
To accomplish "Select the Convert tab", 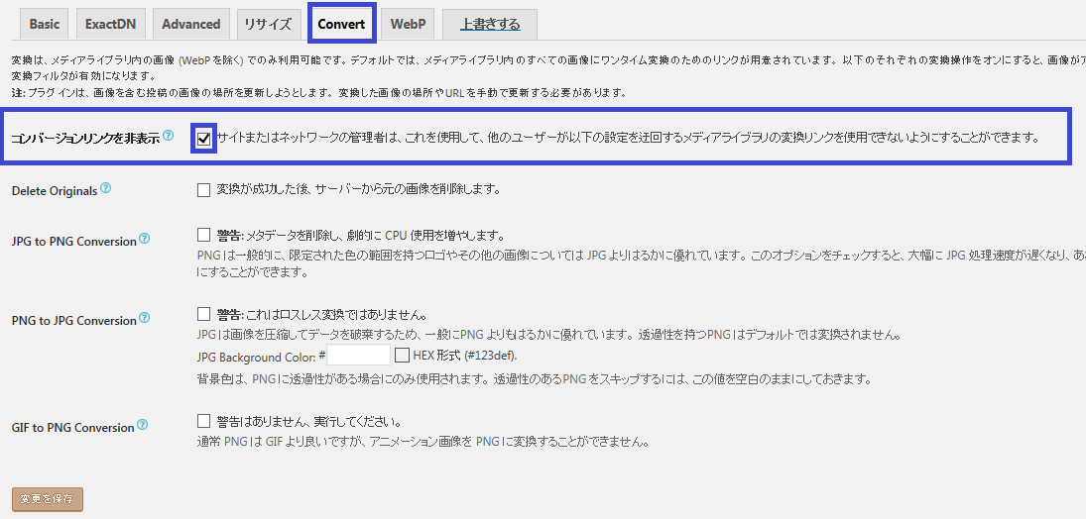I will click(x=341, y=24).
